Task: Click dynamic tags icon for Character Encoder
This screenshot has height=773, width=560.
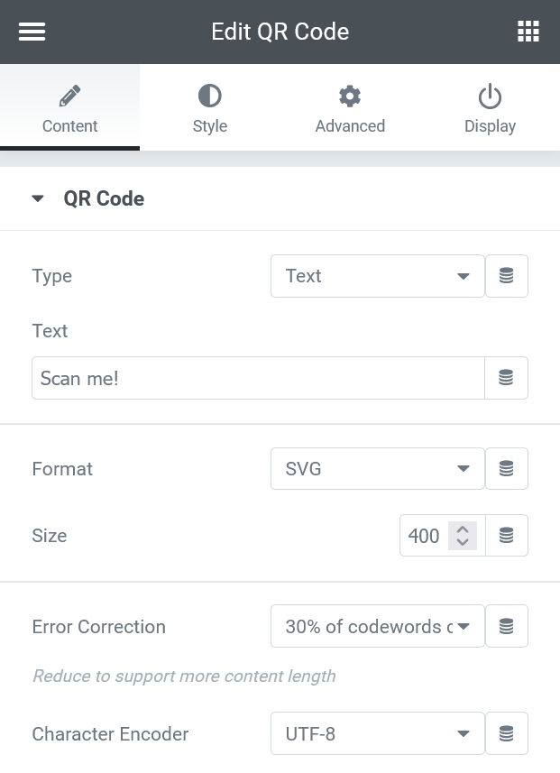Action: pos(507,733)
